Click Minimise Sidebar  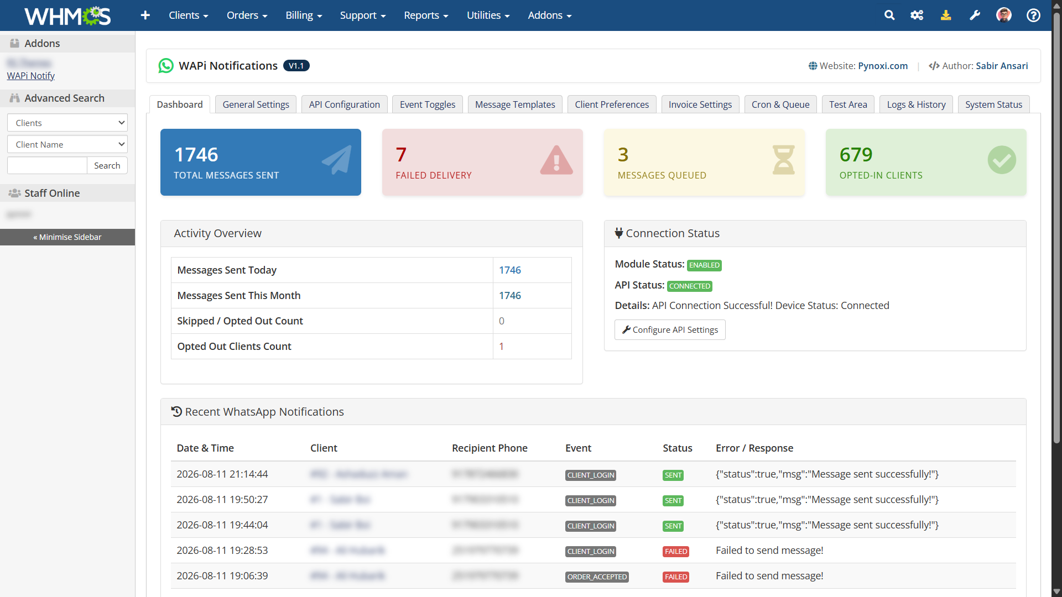coord(67,237)
